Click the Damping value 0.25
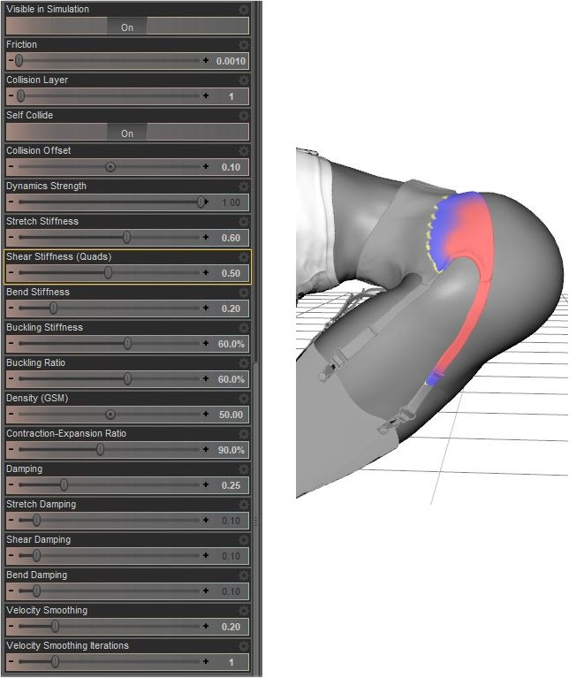 point(231,485)
